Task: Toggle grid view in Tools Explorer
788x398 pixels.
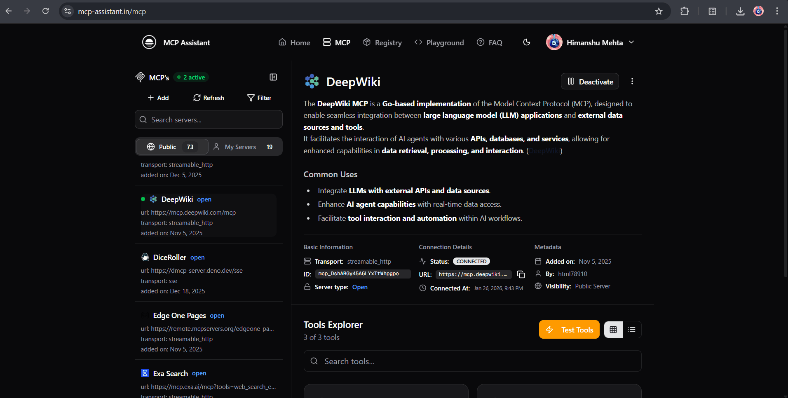Action: click(613, 329)
